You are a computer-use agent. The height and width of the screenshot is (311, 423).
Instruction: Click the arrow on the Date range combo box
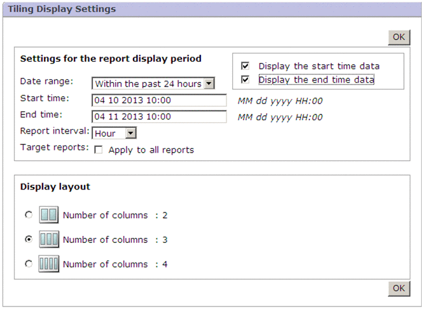point(209,83)
